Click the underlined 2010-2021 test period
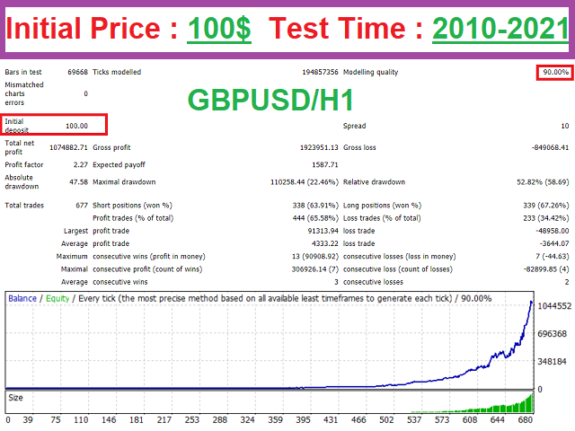Screen dimensions: 575x431 500,29
